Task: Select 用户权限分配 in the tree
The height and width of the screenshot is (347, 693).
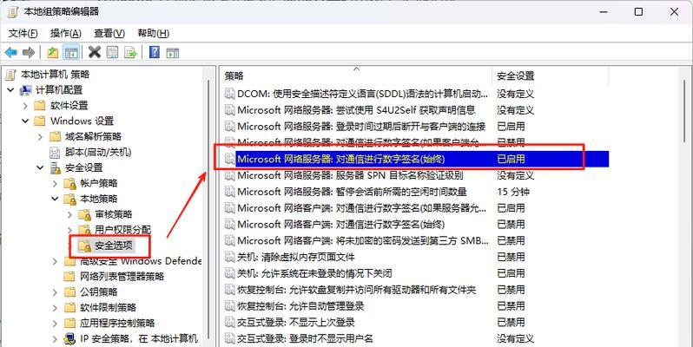Action: 122,230
